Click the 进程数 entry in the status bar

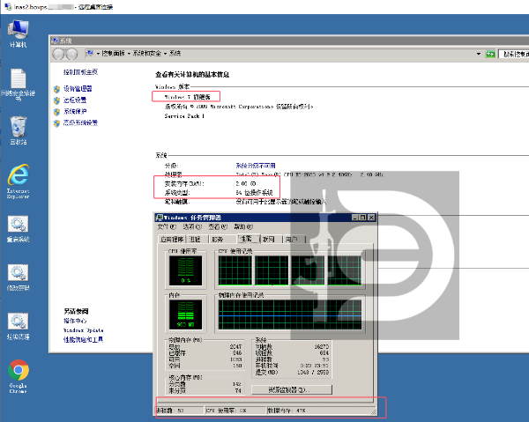(180, 411)
